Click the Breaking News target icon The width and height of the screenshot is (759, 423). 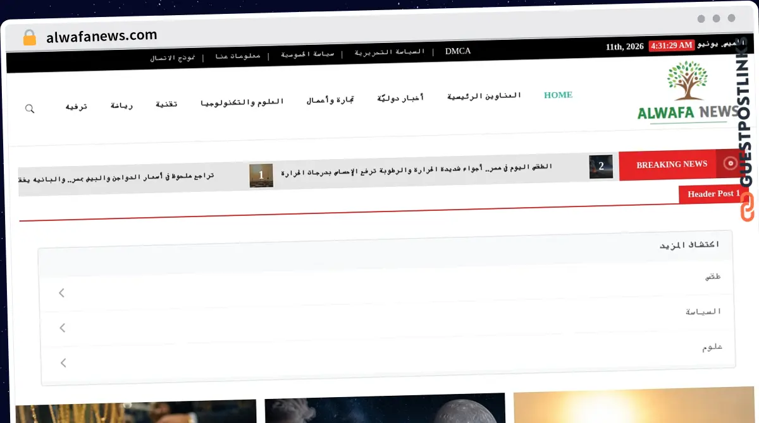pyautogui.click(x=731, y=163)
